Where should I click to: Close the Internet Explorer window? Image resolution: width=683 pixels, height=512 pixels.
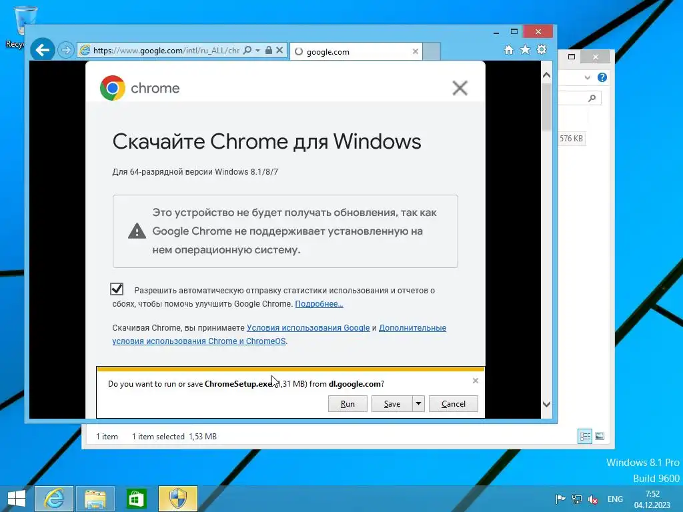[x=538, y=31]
